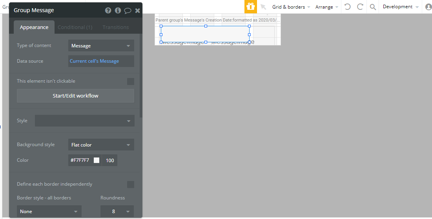Image resolution: width=432 pixels, height=219 pixels.
Task: Switch to the Appearance tab
Action: pos(34,27)
